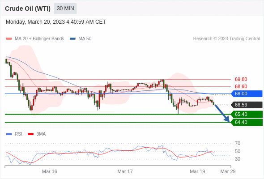The height and width of the screenshot is (179, 264).
Task: Click the RSI 70 axis label
Action: 238,143
